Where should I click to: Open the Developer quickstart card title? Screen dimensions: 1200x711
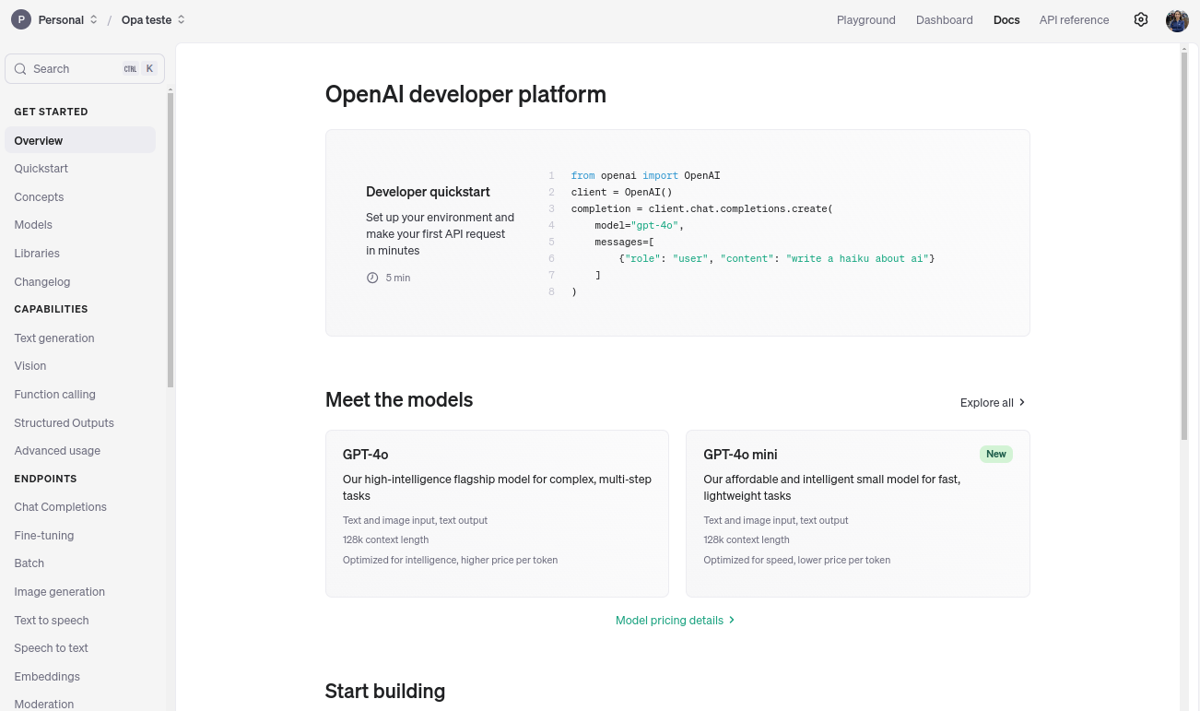coord(428,192)
